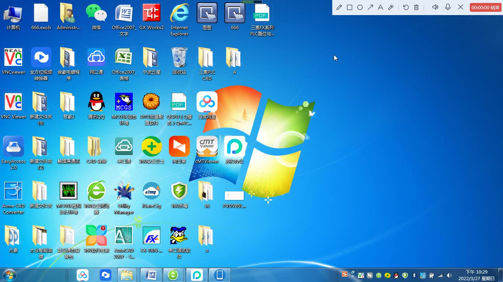Select the 三菱FX系列 PDF file icon
Viewport: 503px width, 282px height.
(262, 20)
